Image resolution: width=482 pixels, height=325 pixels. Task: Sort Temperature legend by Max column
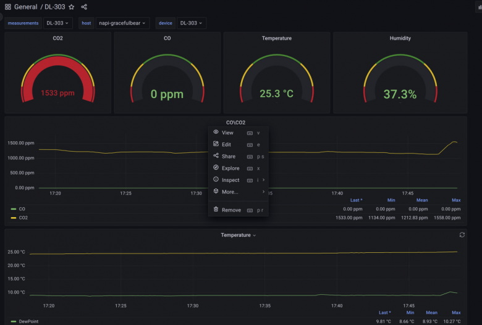456,313
